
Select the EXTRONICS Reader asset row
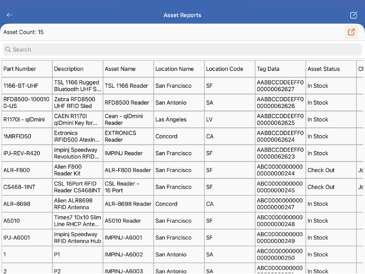[x=120, y=136]
